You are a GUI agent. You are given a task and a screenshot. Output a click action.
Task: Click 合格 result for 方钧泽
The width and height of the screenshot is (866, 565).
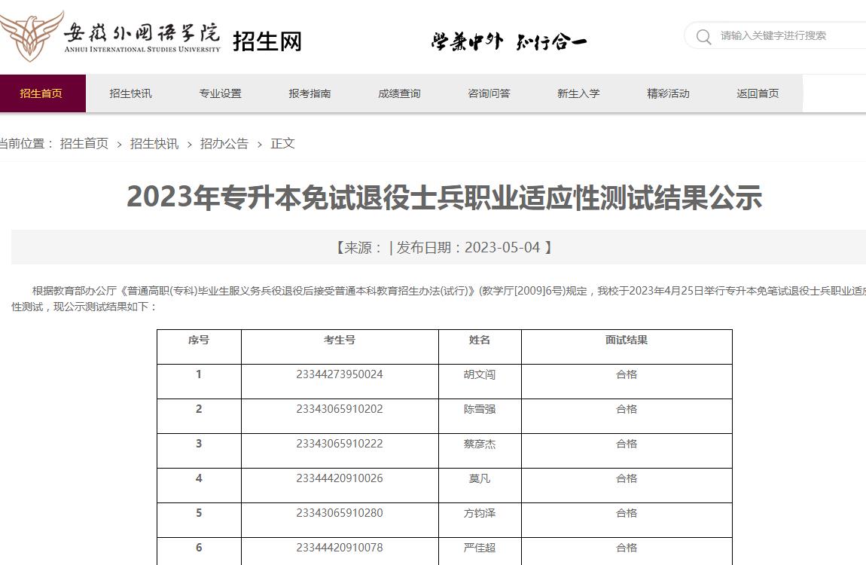[627, 513]
